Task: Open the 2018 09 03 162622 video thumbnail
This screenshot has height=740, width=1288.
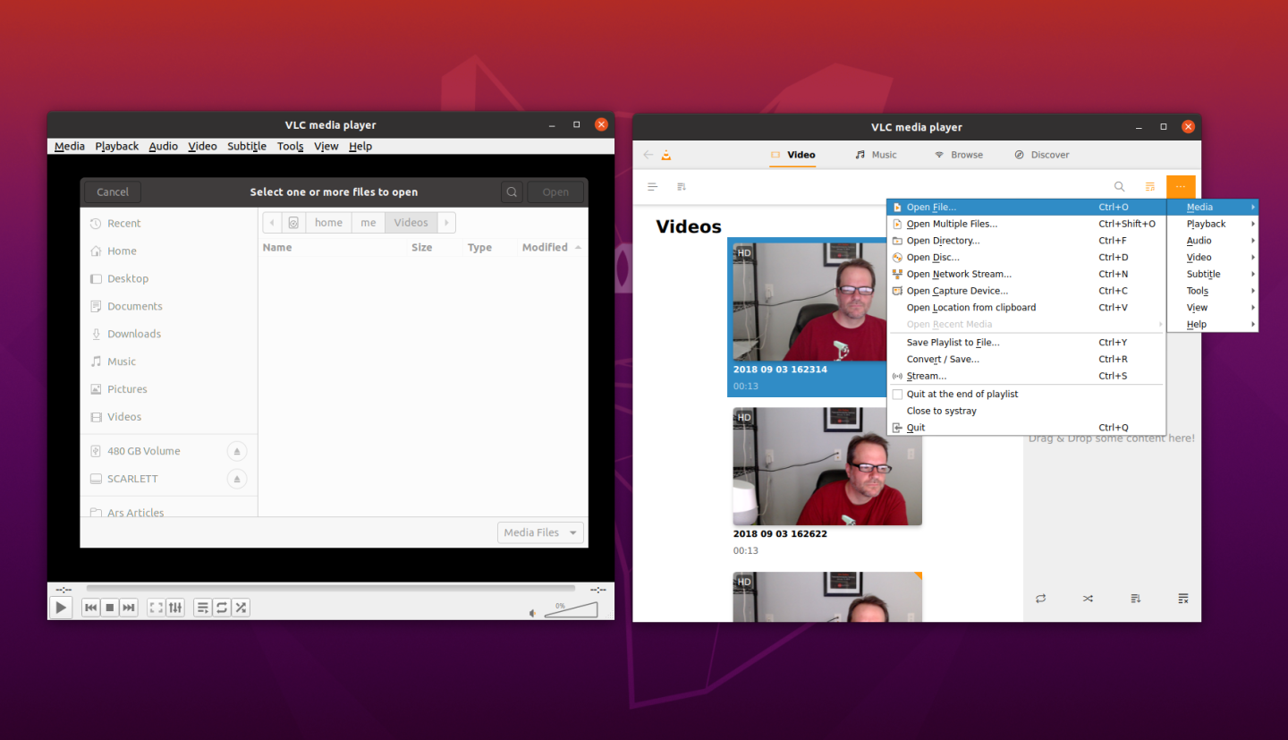Action: pos(826,466)
